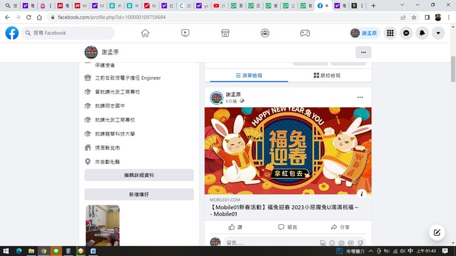Open the Groups icon in top navigation

265,33
